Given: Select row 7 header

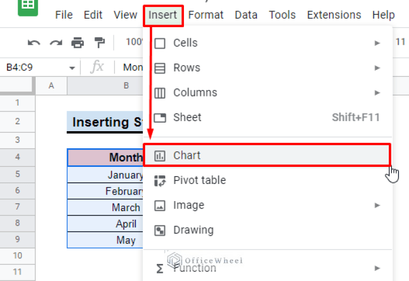Looking at the screenshot, I should click(17, 207).
